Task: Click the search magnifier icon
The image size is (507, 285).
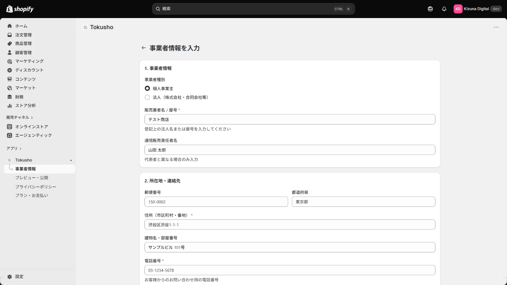Action: click(x=158, y=9)
